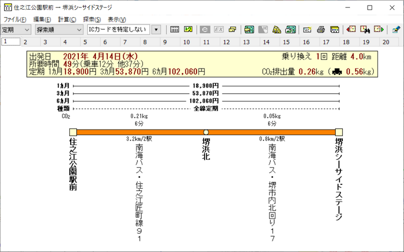
Task: Open the 探索(S) menu
Action: point(92,19)
